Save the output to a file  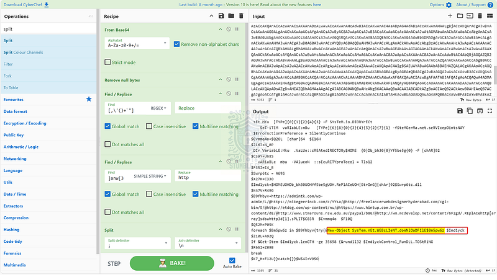click(x=460, y=111)
